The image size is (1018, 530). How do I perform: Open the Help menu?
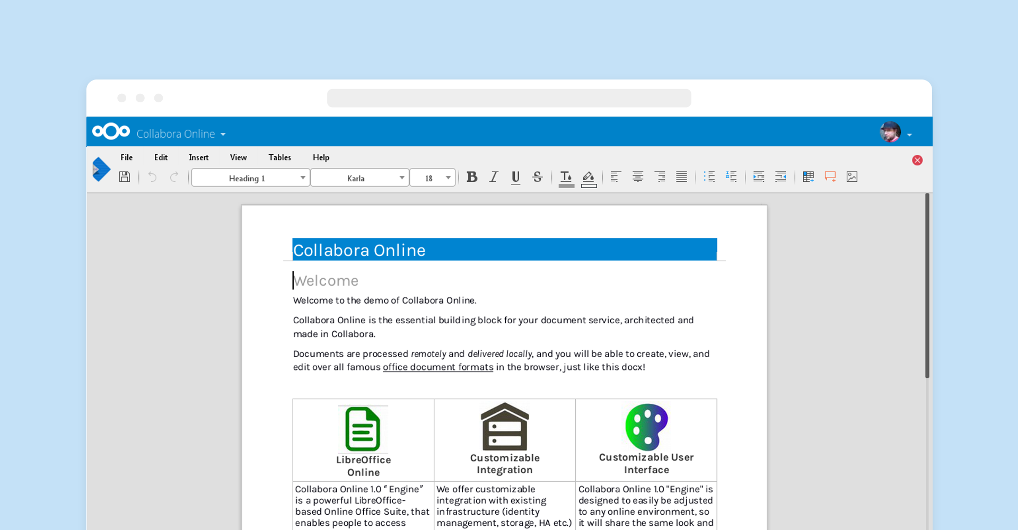pyautogui.click(x=321, y=157)
